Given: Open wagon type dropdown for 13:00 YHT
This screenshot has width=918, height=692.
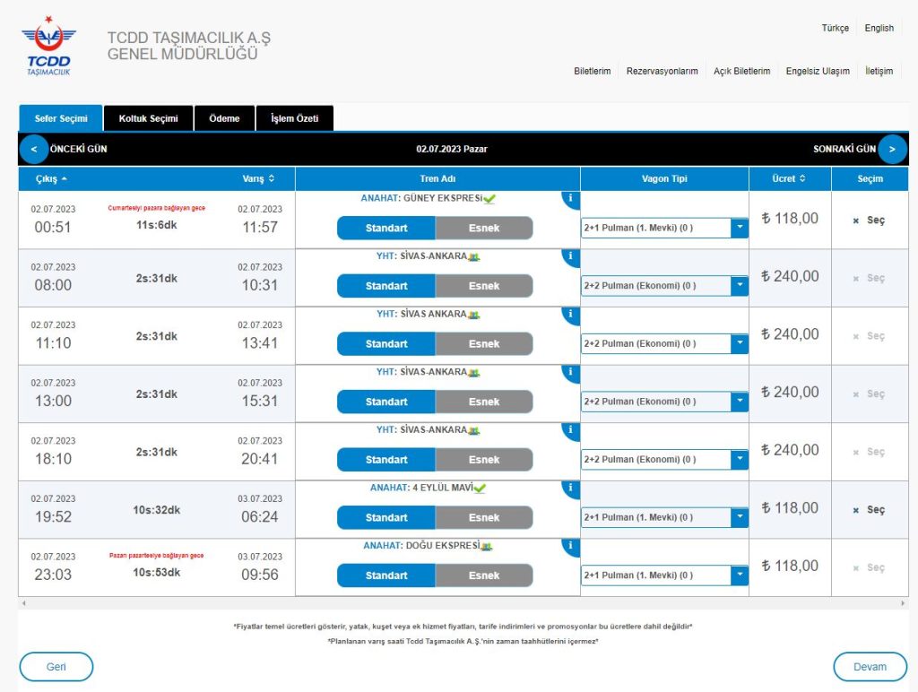Looking at the screenshot, I should pos(740,402).
